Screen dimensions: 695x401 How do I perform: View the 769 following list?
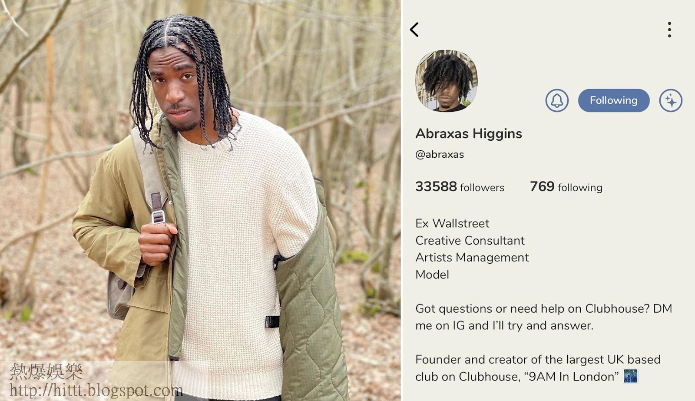[x=566, y=187]
